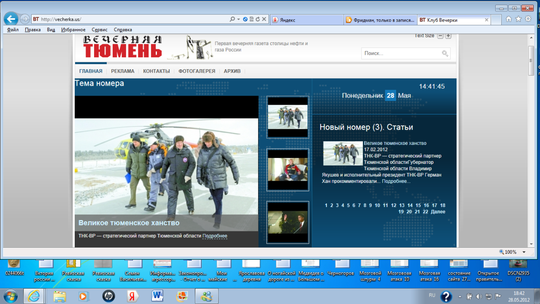The image size is (540, 304).
Task: Click the stop loading X in address bar
Action: (x=264, y=19)
